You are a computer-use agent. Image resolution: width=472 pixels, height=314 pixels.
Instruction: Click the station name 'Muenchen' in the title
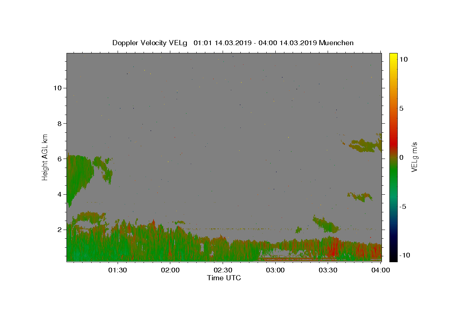click(x=336, y=43)
